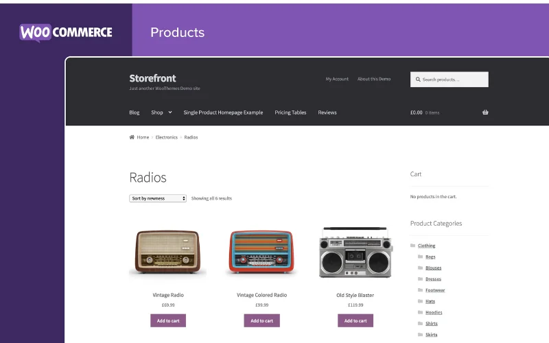Click the £69.99 price text

click(168, 305)
